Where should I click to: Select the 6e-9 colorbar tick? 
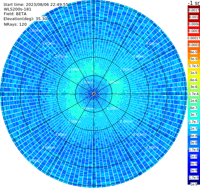pyautogui.click(x=194, y=164)
